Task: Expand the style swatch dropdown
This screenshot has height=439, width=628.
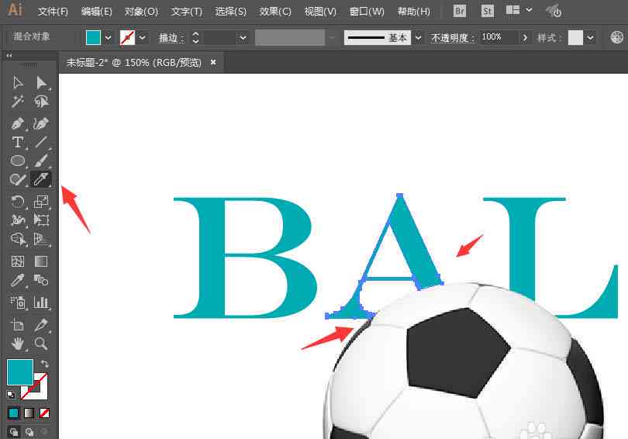Action: point(590,38)
